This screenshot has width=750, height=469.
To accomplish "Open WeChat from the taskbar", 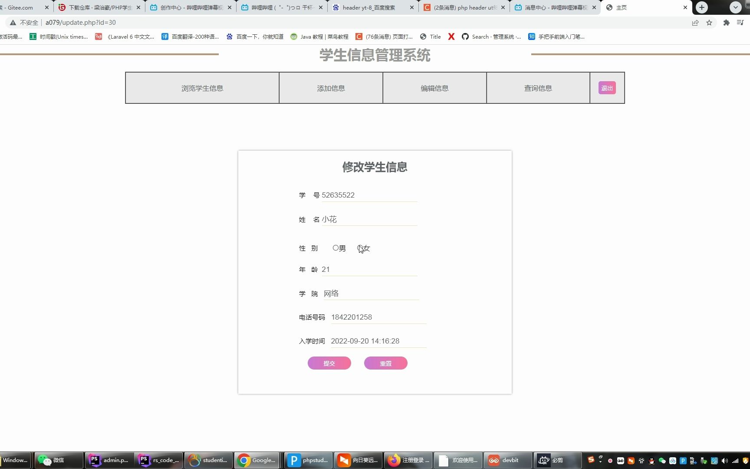I will (58, 460).
